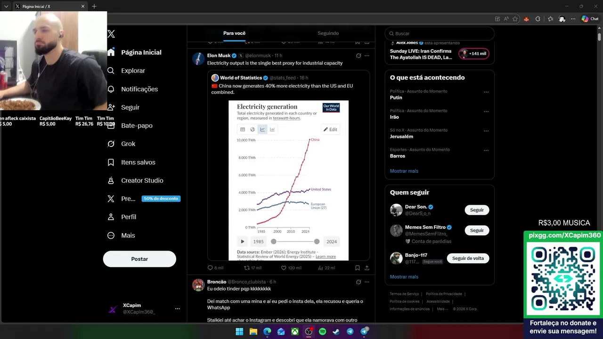Open the World of Statistics quoted post

pos(288,165)
